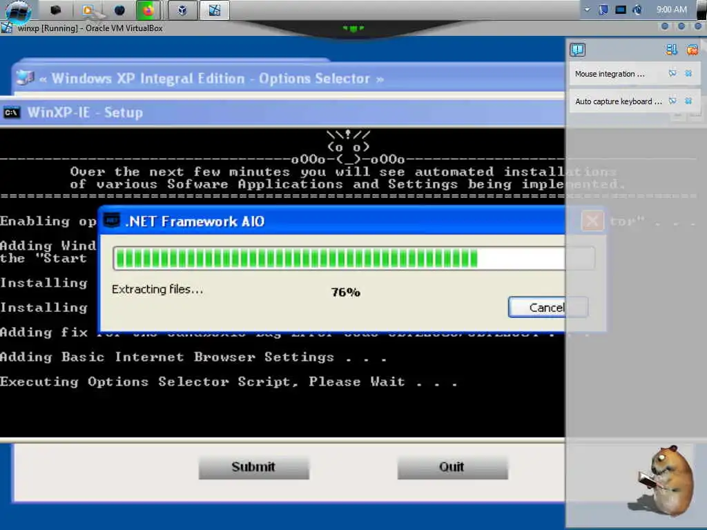Open help for Auto capture keyboard notification
Screen dimensions: 707x530
[672, 101]
